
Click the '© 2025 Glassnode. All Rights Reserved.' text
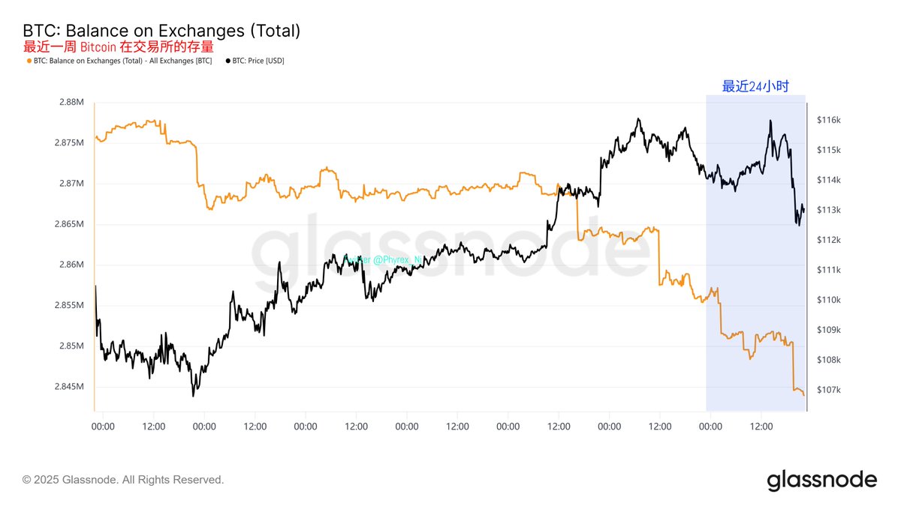pyautogui.click(x=123, y=480)
